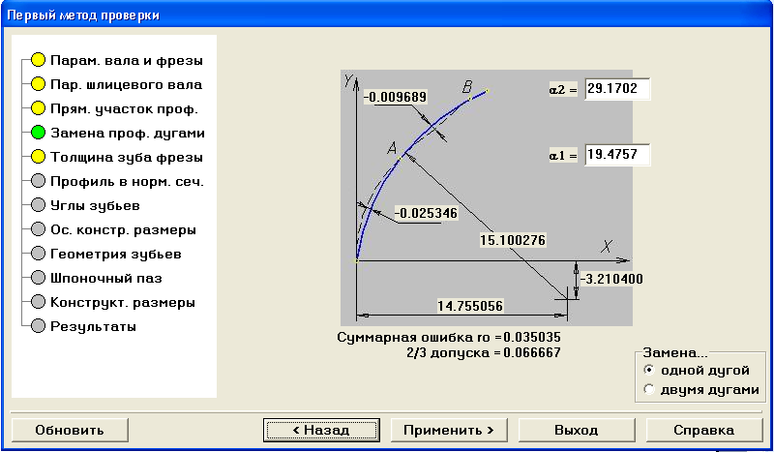This screenshot has width=774, height=452.
Task: Click radius value 15.100276
Action: (x=513, y=240)
